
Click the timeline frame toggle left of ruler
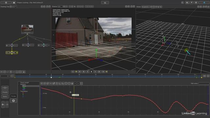tap(12, 76)
